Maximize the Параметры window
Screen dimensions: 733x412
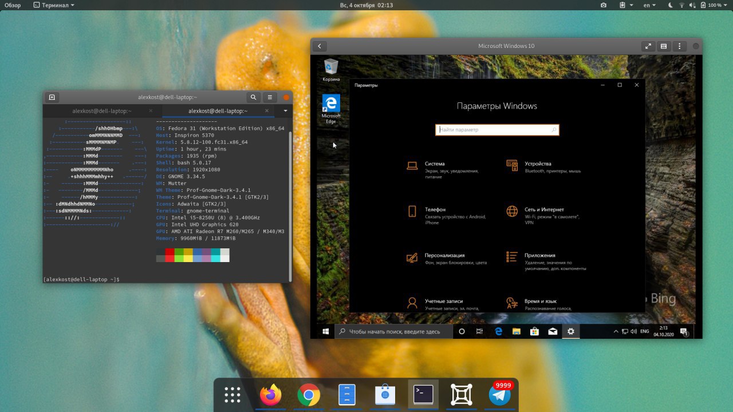tap(620, 85)
